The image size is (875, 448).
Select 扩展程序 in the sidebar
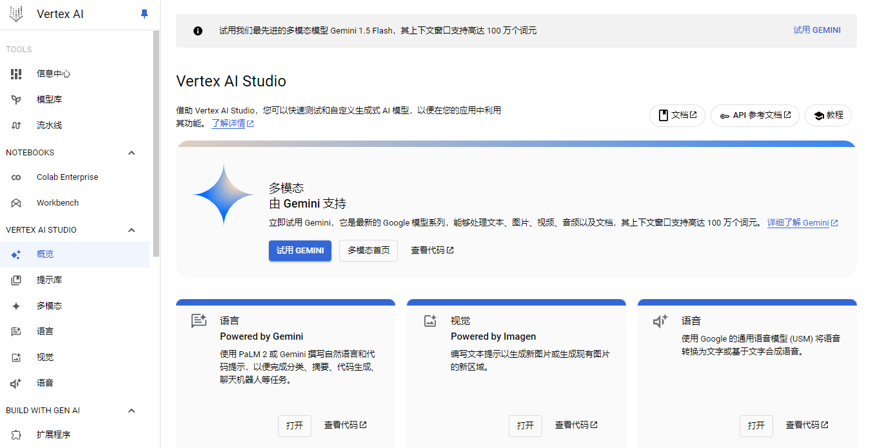(x=75, y=435)
